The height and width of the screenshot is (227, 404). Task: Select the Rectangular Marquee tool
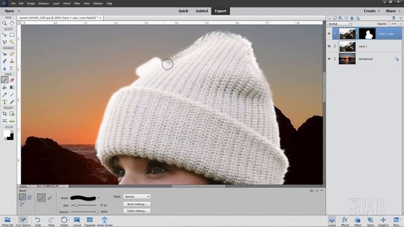[x=12, y=35]
